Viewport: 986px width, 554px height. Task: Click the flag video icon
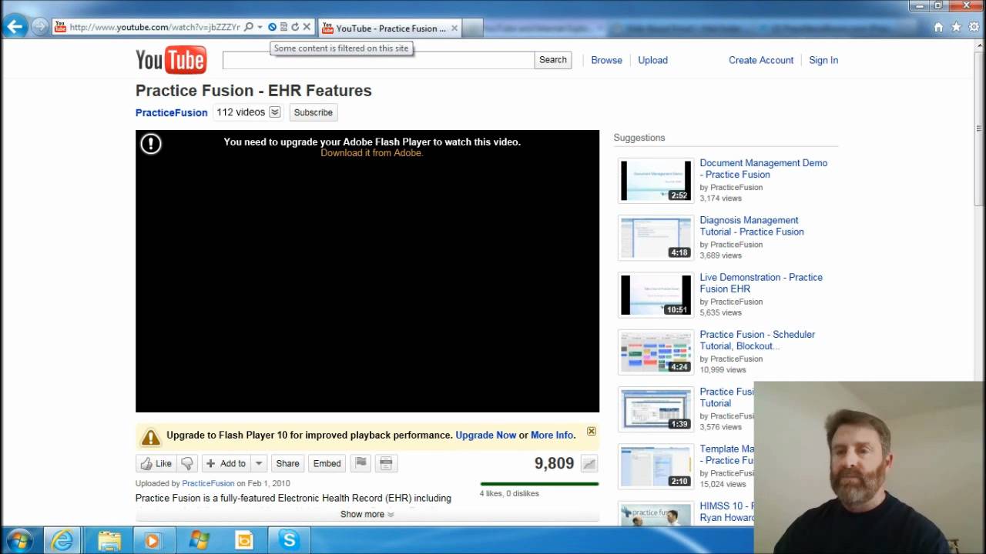click(x=360, y=463)
